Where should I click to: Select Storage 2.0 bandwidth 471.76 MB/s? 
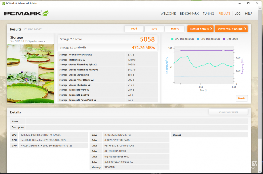coord(143,48)
